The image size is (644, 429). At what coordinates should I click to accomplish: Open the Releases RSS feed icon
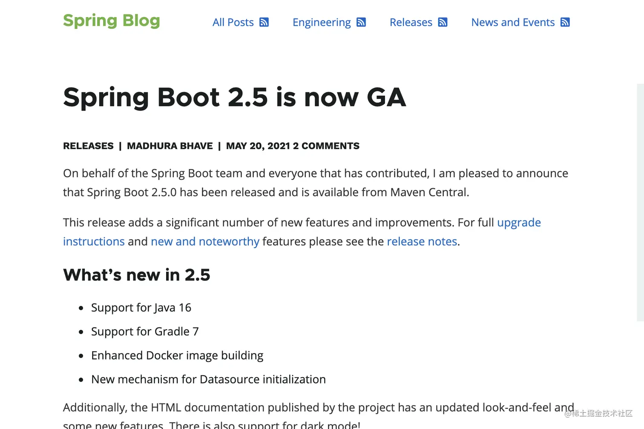click(443, 22)
